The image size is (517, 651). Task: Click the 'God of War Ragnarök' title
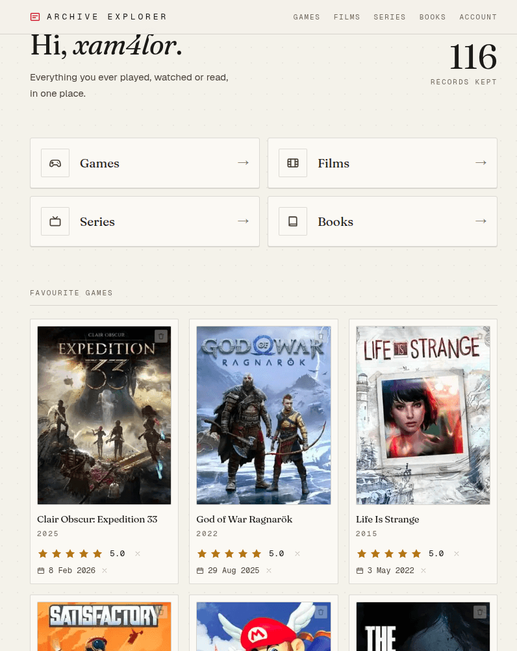click(x=244, y=519)
